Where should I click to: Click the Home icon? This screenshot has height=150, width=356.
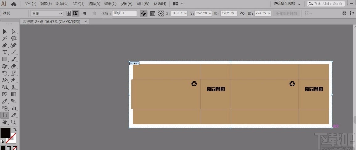pyautogui.click(x=14, y=4)
